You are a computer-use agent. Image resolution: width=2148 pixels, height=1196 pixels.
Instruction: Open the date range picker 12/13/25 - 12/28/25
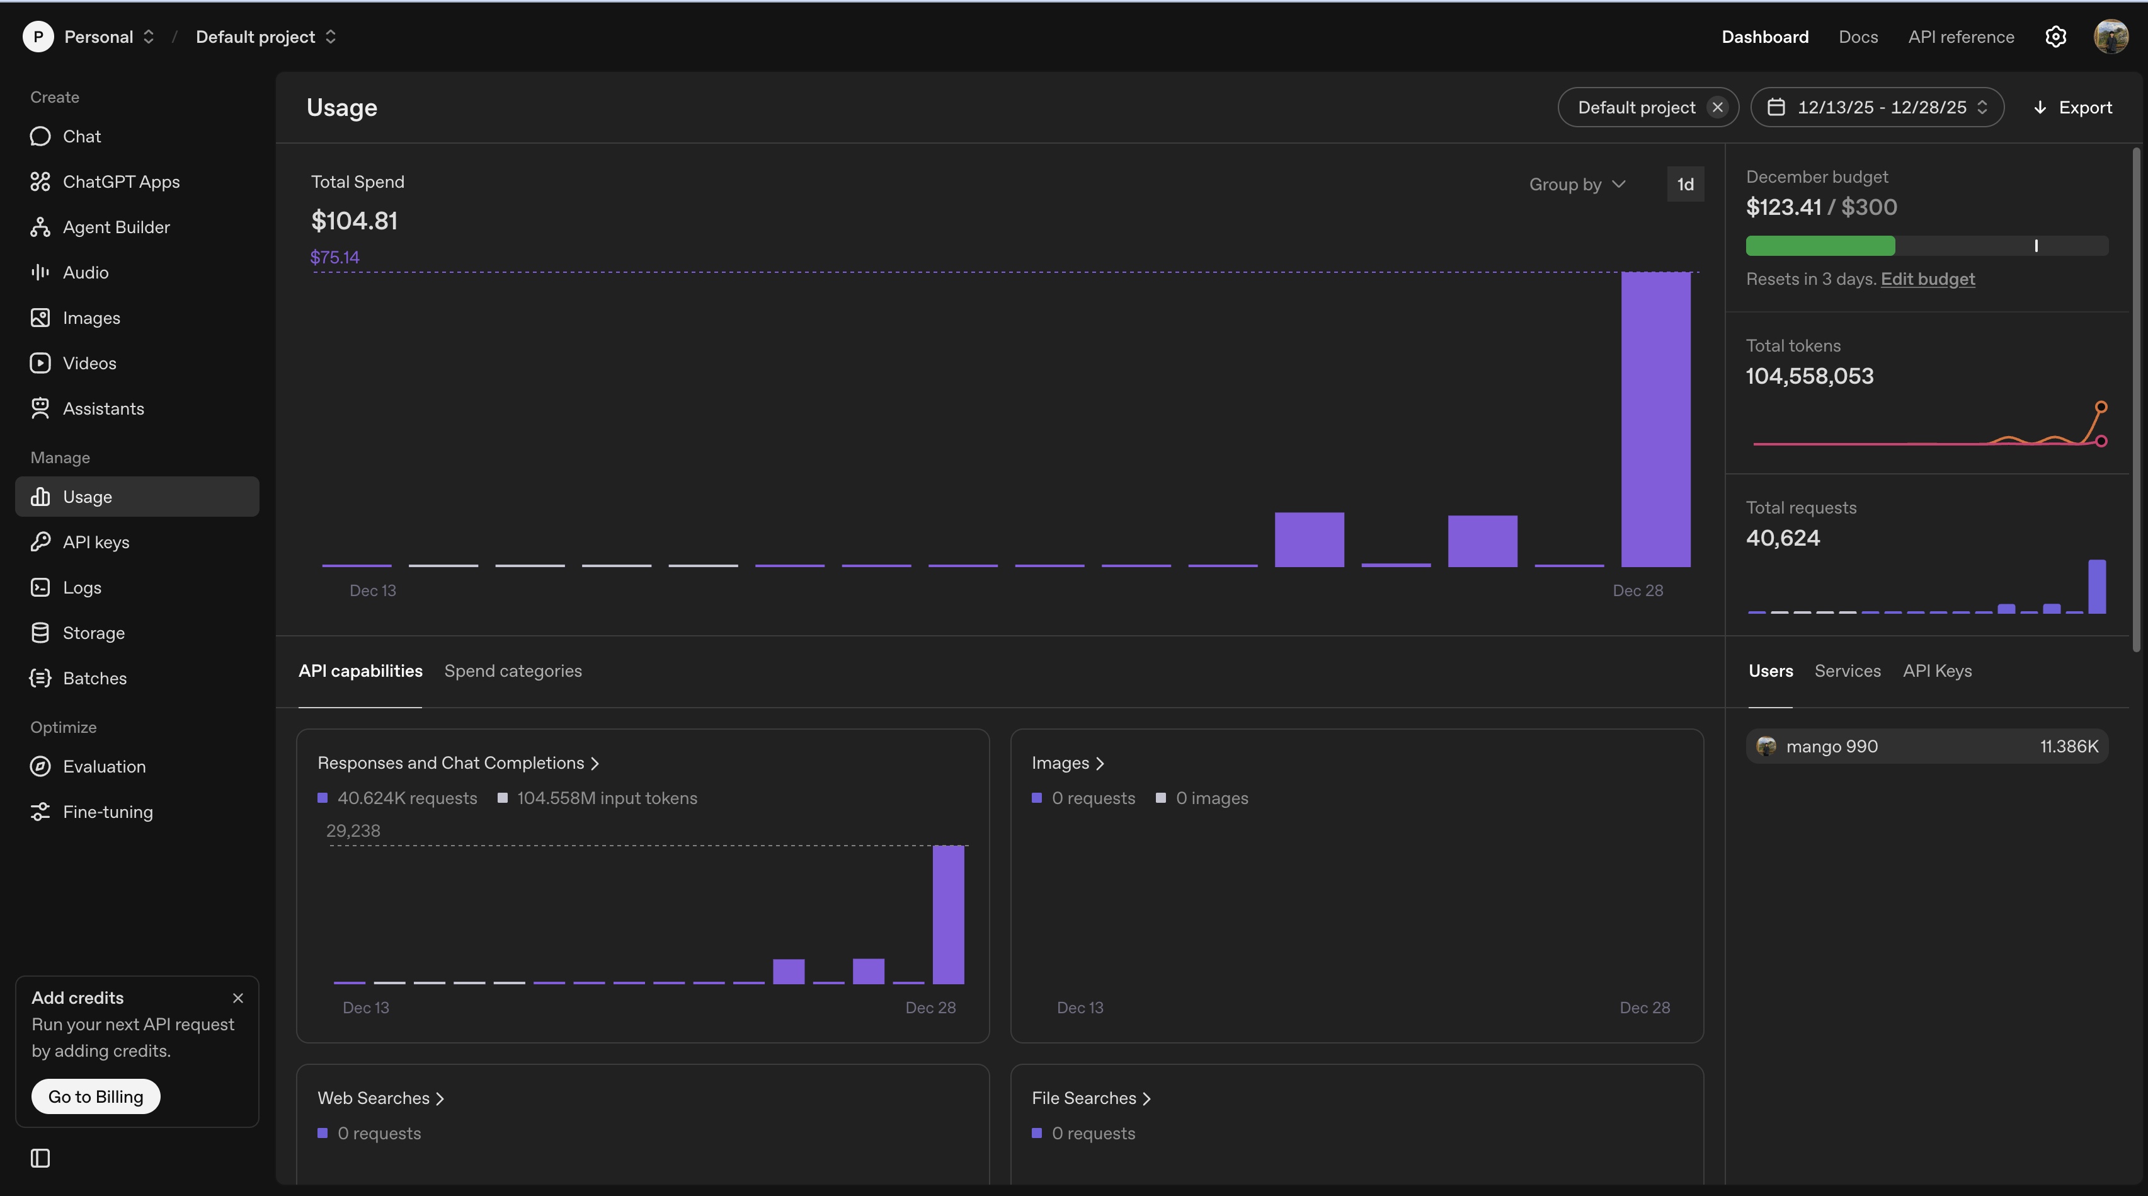[x=1877, y=108]
